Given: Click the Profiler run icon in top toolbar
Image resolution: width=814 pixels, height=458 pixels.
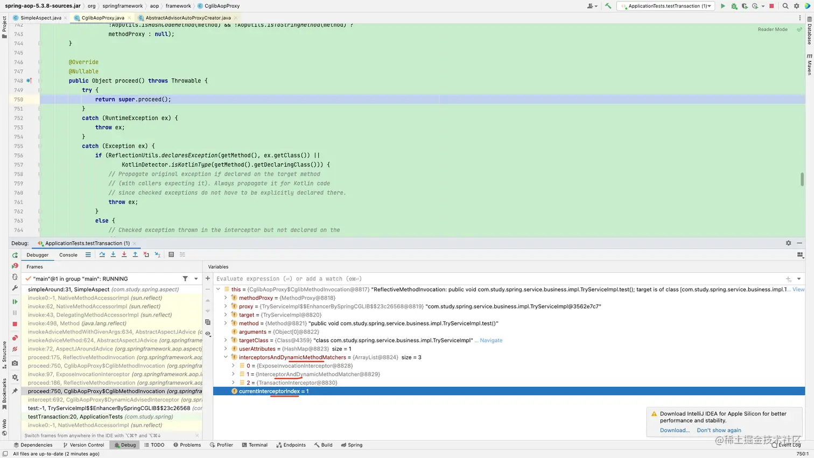Looking at the screenshot, I should point(755,6).
